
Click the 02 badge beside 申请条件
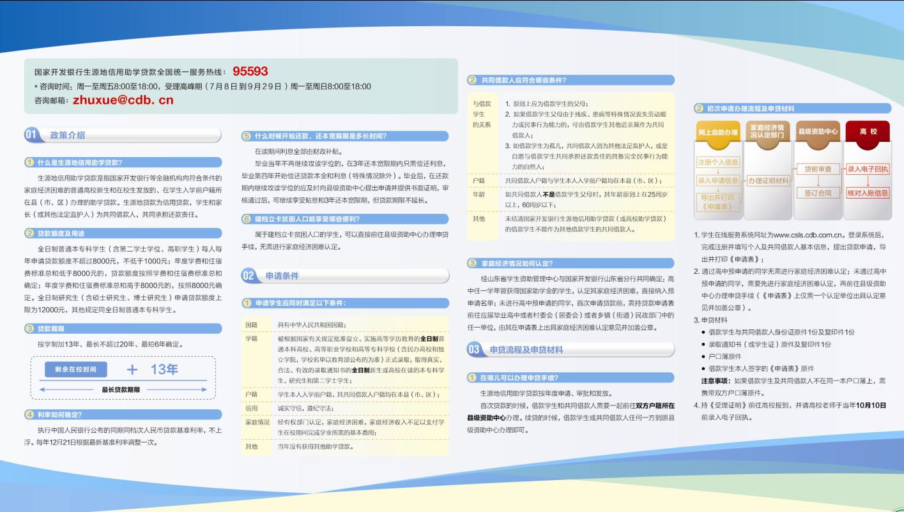[249, 276]
